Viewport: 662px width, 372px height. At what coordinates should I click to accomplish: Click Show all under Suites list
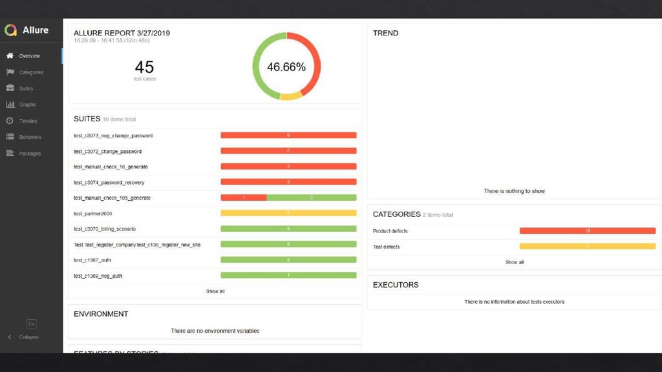[x=215, y=291]
